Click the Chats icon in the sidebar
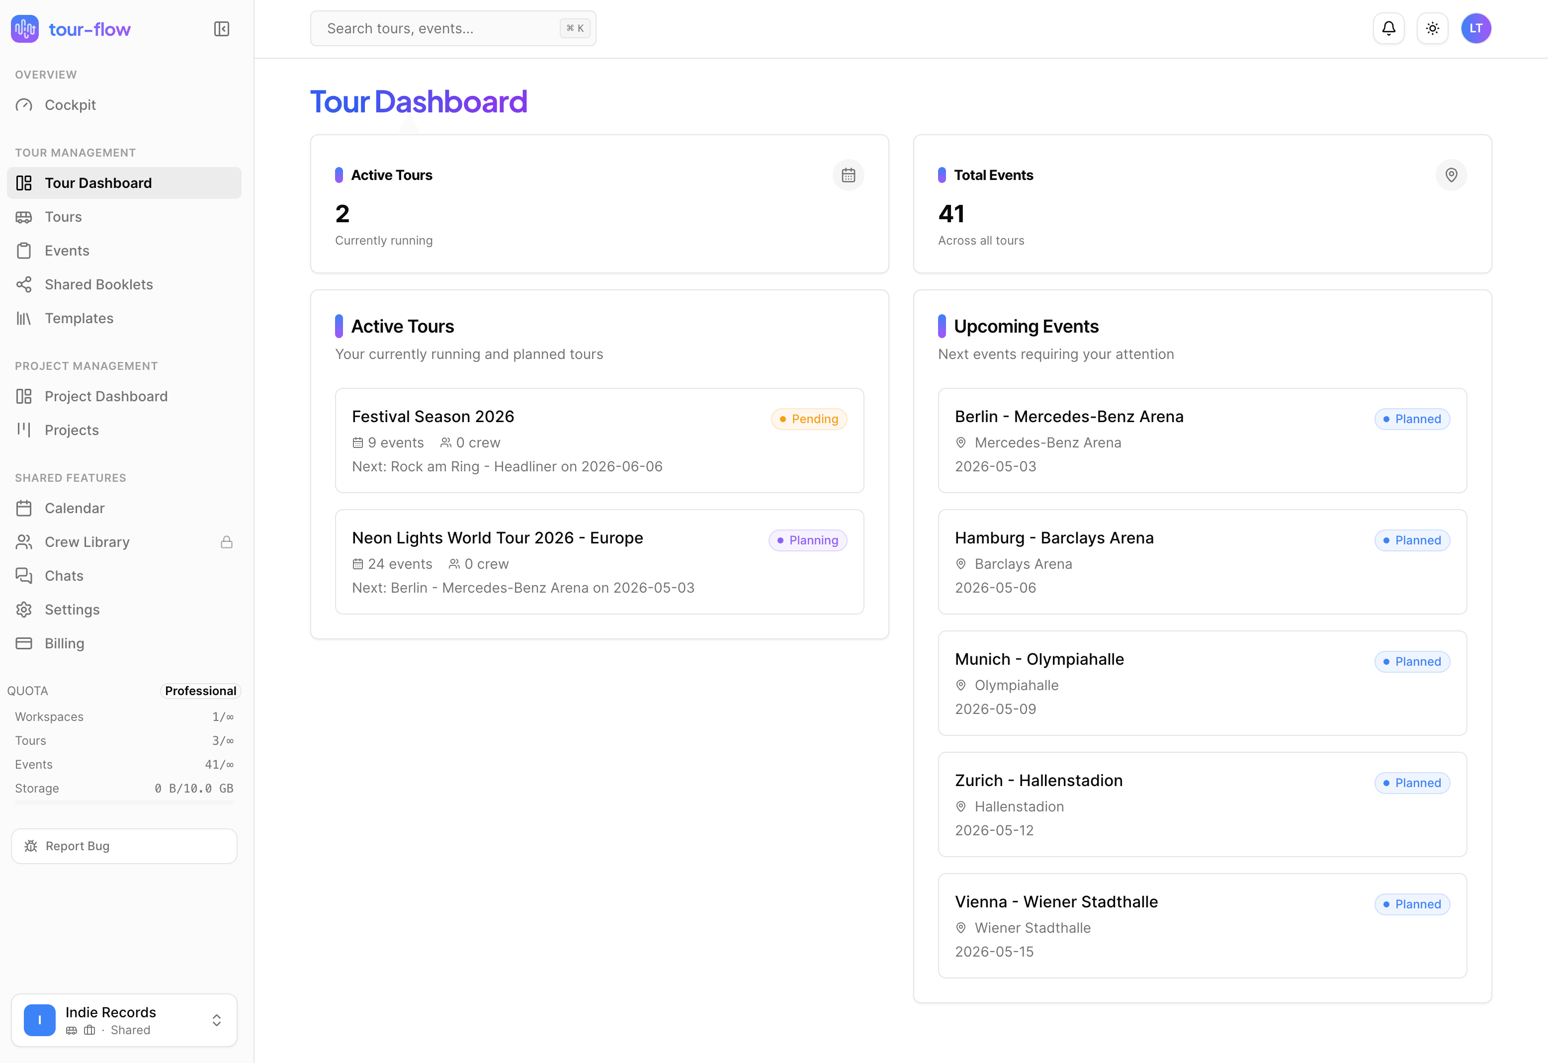The image size is (1548, 1063). click(x=24, y=575)
